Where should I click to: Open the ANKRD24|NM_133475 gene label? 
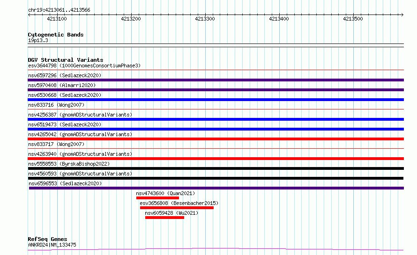coord(52,245)
